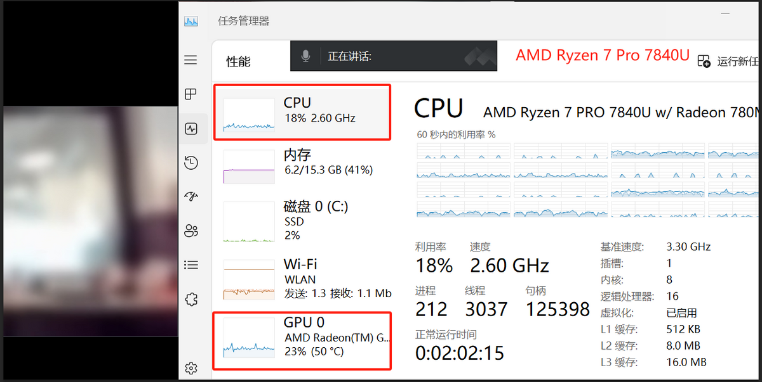Open the Processes page icon

click(190, 94)
